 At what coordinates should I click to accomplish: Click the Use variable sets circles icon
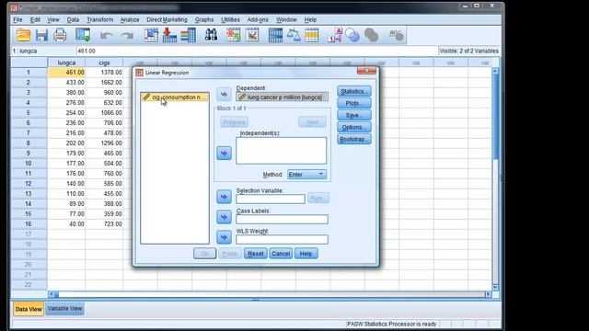[352, 35]
